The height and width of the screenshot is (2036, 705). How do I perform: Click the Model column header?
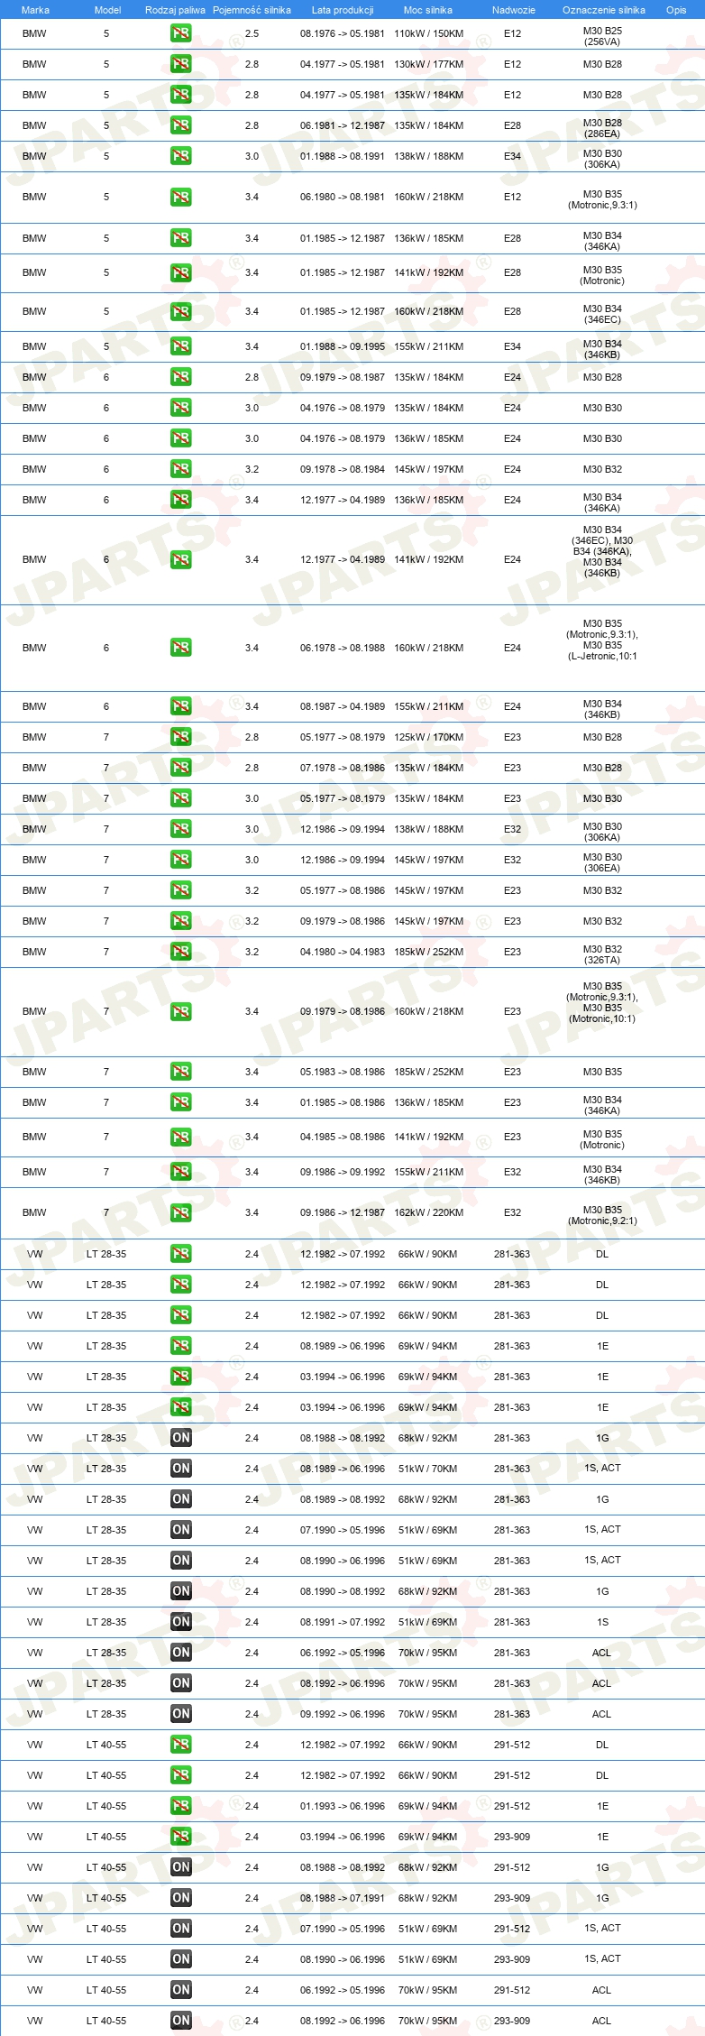107,10
